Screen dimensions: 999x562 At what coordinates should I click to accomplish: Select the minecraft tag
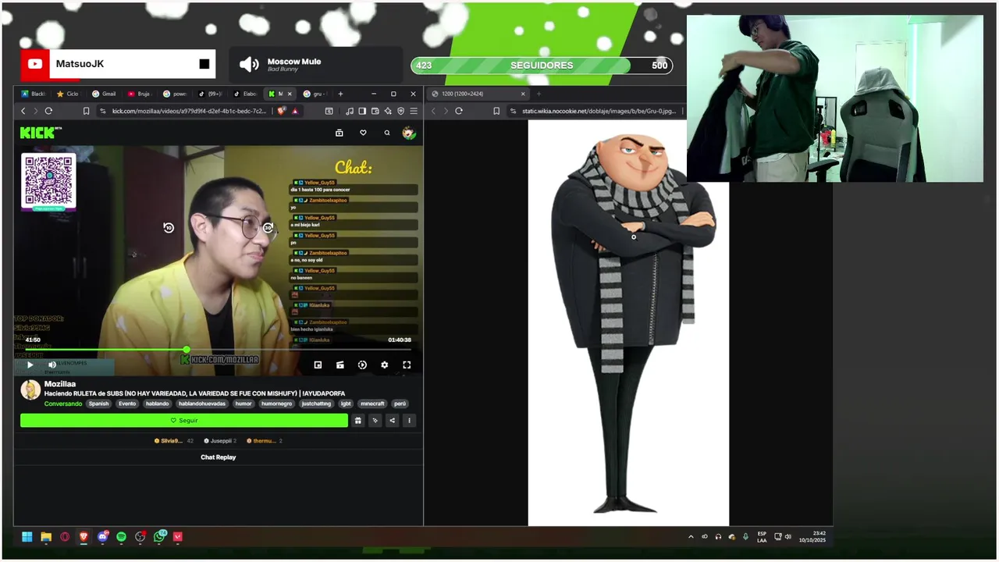click(372, 404)
